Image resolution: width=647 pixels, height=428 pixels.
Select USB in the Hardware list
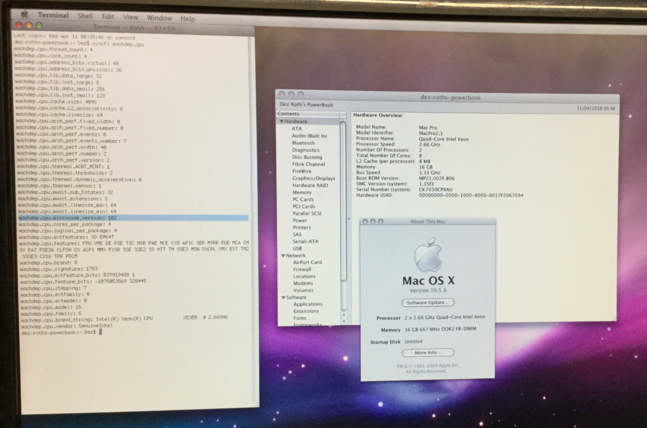coord(298,249)
